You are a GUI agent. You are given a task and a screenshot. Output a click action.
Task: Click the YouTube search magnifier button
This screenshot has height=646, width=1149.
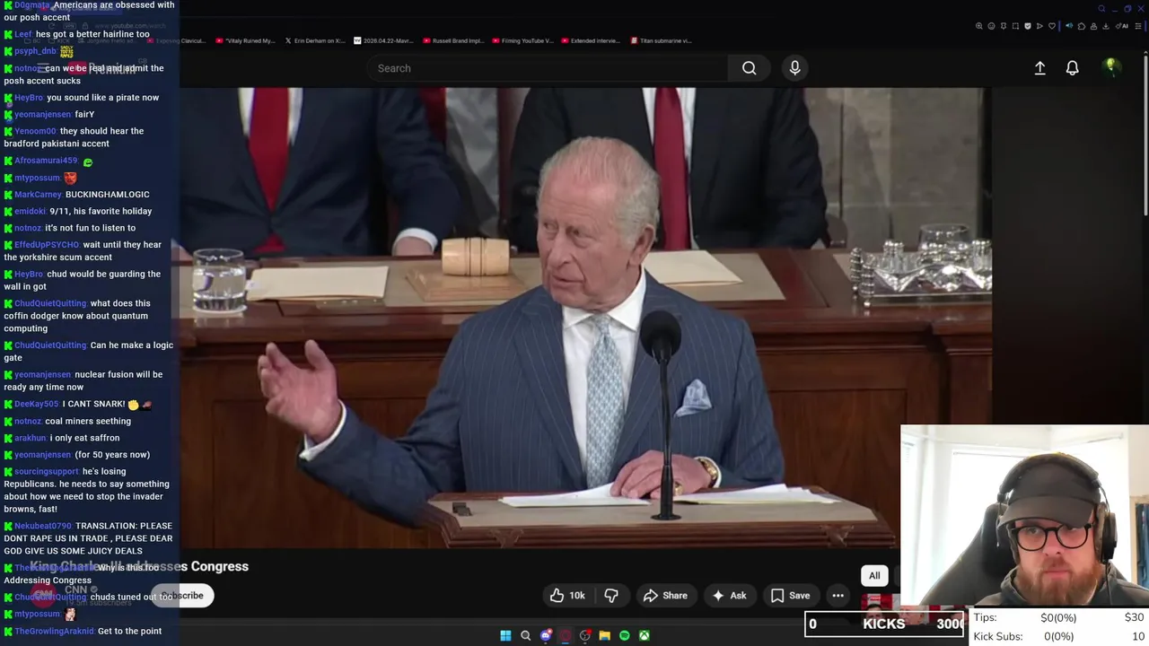750,68
